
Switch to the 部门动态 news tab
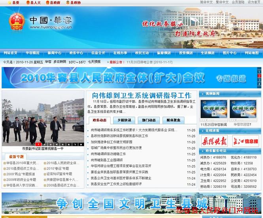click(149, 120)
